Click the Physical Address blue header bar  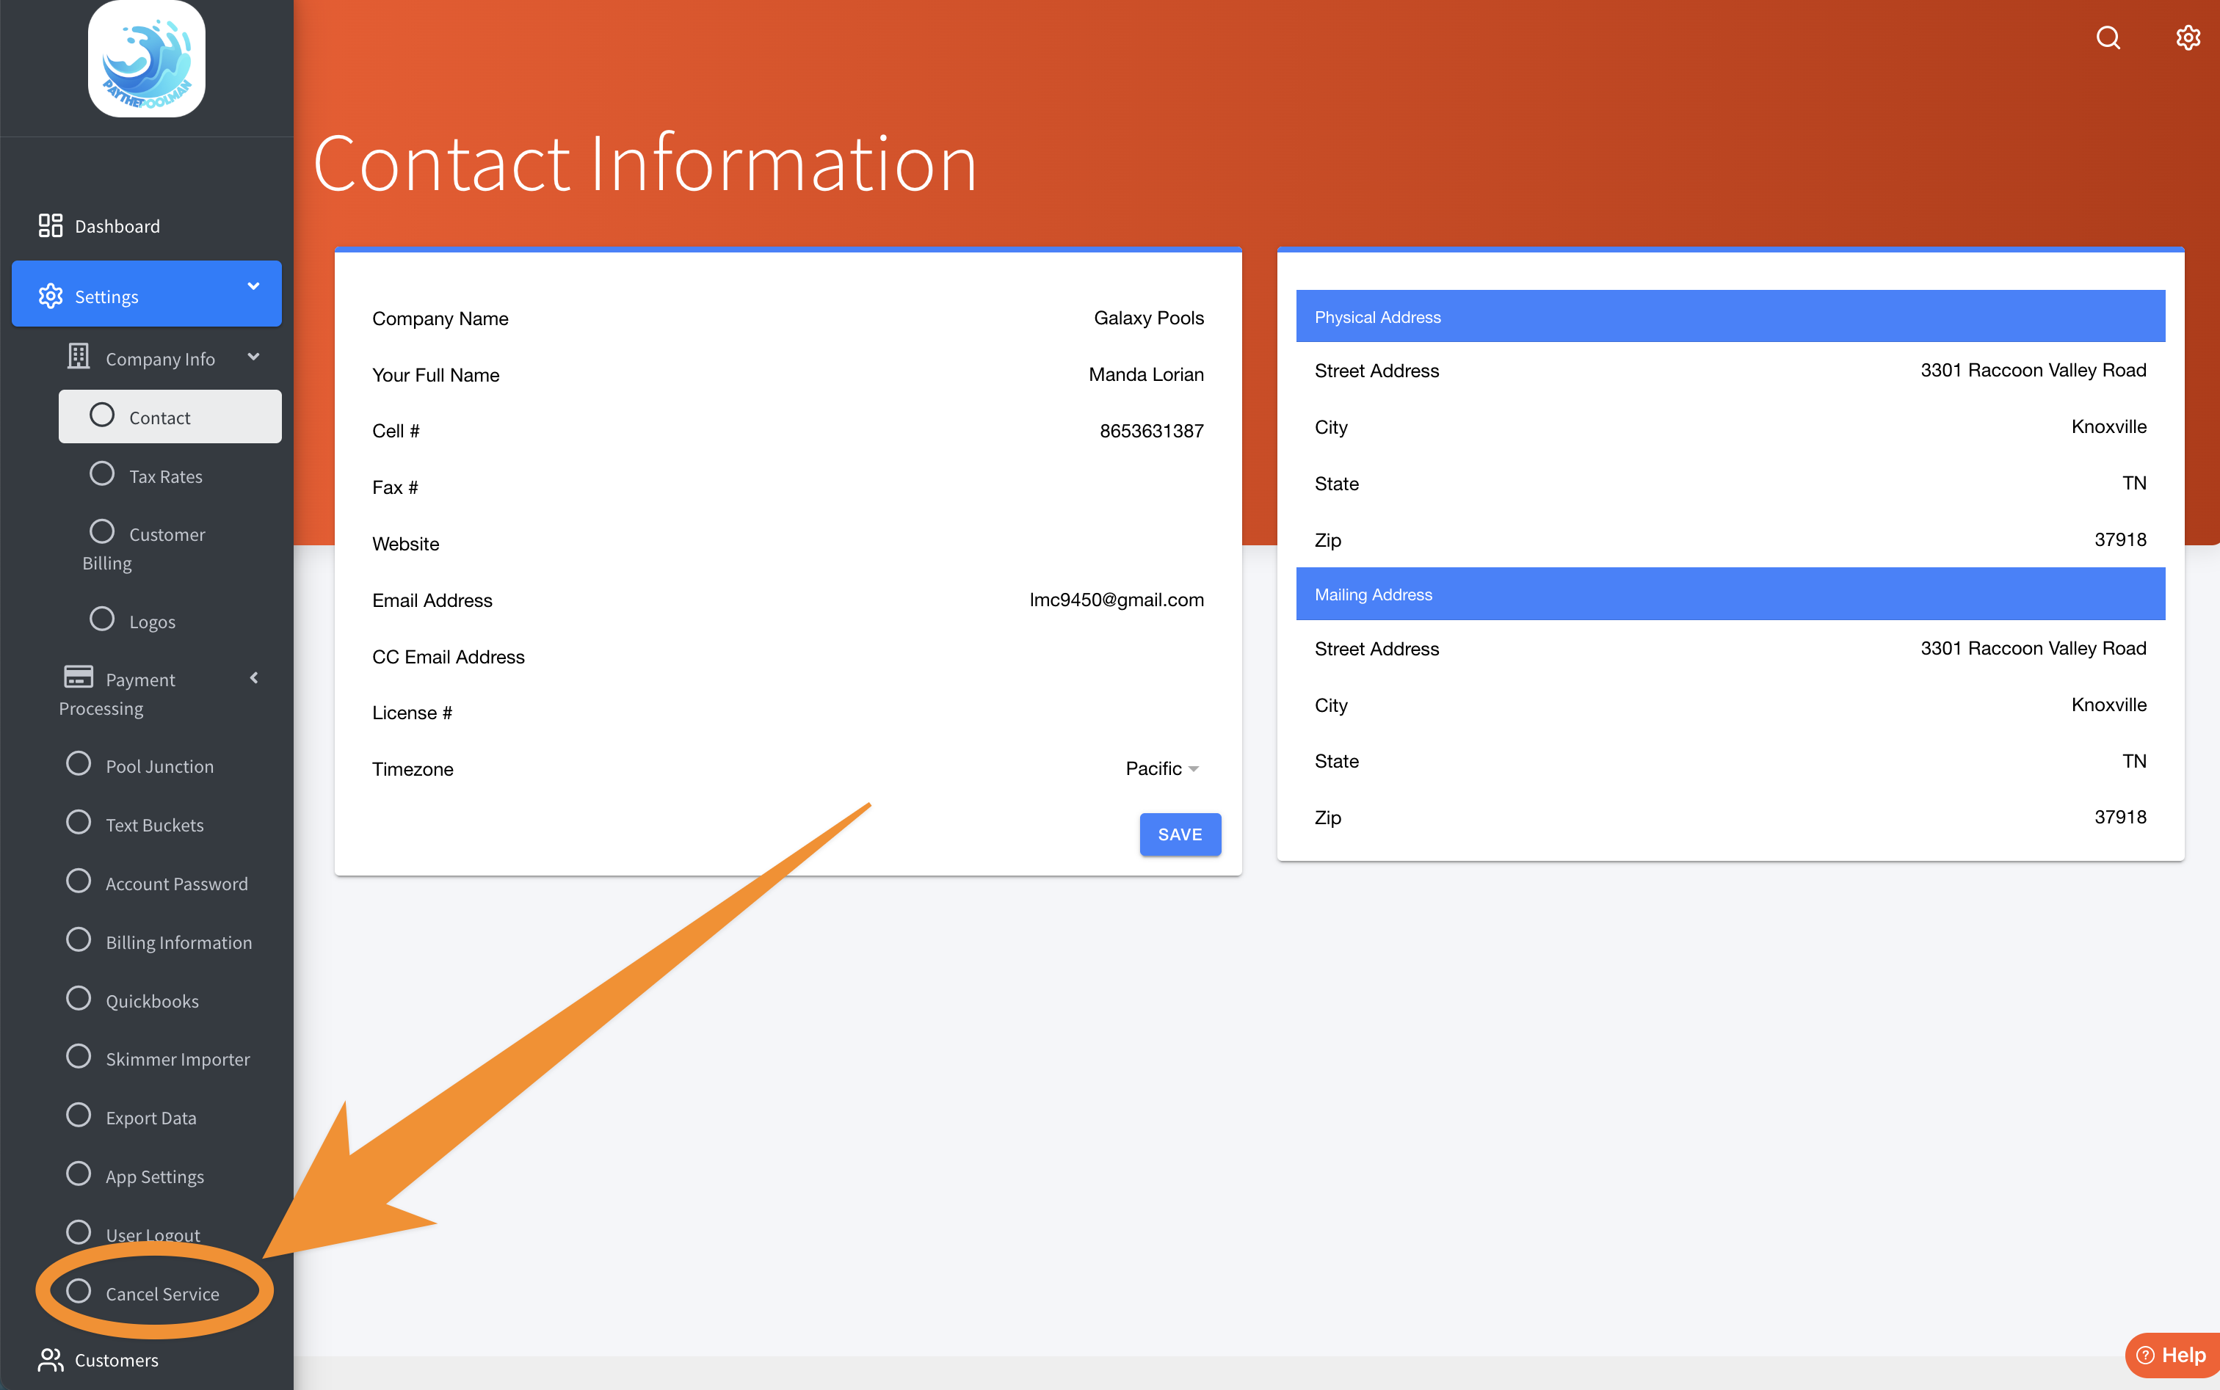(x=1730, y=316)
